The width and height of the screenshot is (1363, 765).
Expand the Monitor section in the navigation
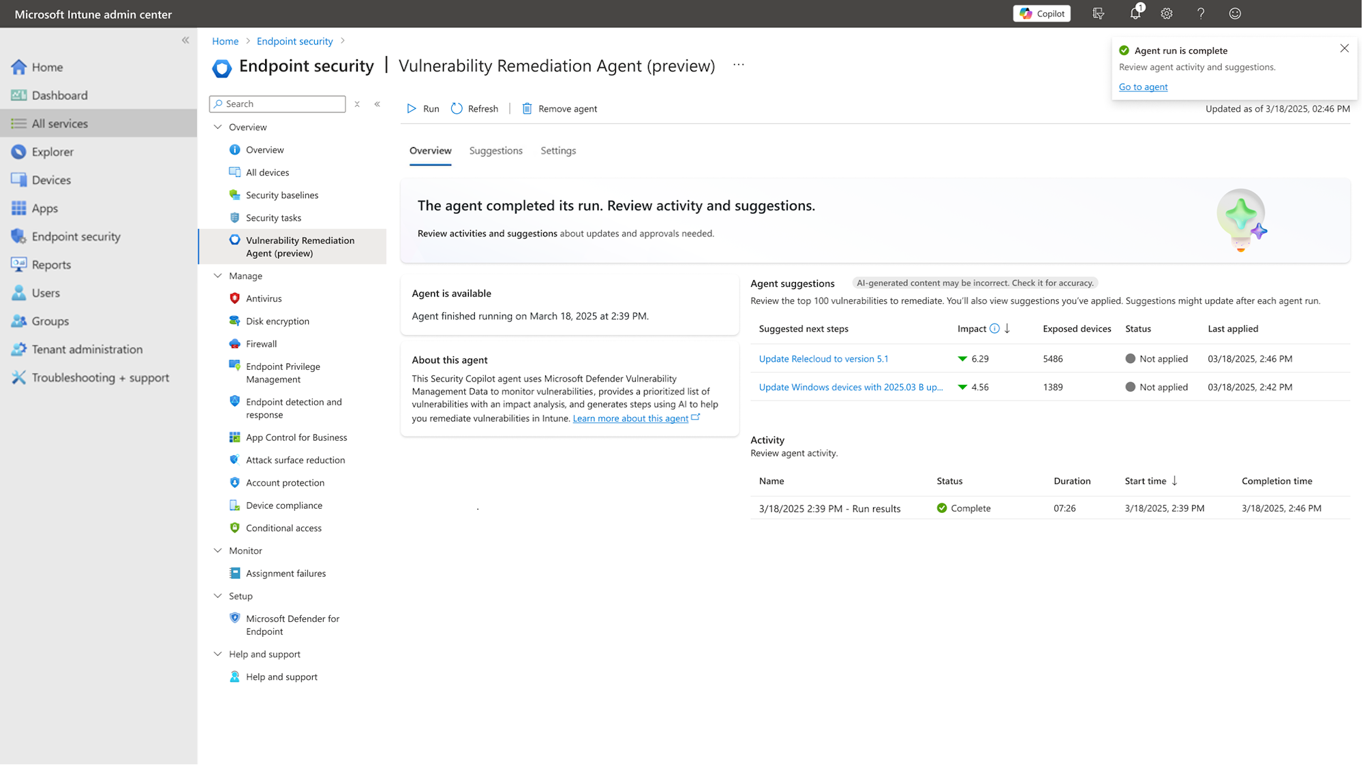point(218,550)
